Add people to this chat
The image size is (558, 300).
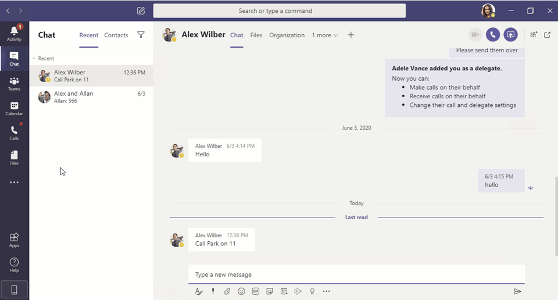[x=534, y=34]
